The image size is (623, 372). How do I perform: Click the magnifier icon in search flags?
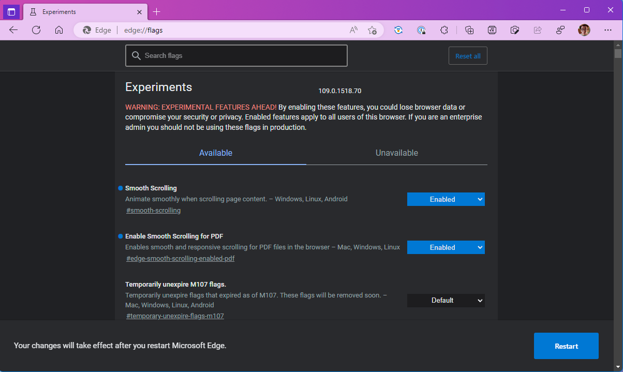tap(137, 55)
